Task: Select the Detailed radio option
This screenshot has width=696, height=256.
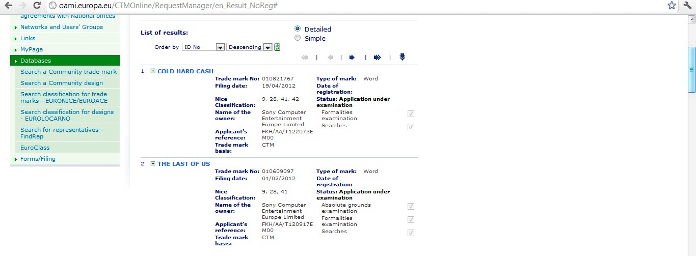Action: click(x=298, y=29)
